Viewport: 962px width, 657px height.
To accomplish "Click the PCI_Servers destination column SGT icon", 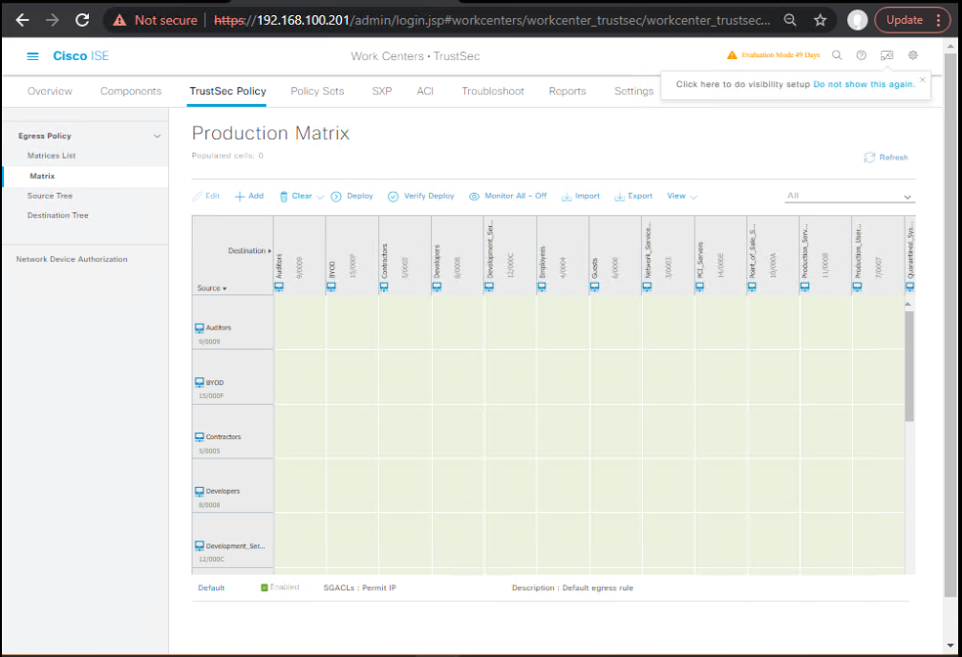I will [699, 286].
